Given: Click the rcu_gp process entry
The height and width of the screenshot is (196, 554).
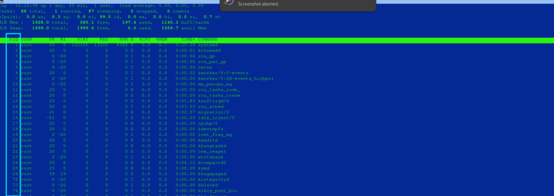Looking at the screenshot, I should tap(207, 56).
